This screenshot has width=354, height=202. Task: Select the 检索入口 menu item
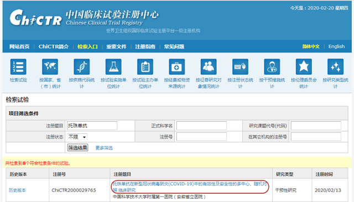click(87, 46)
